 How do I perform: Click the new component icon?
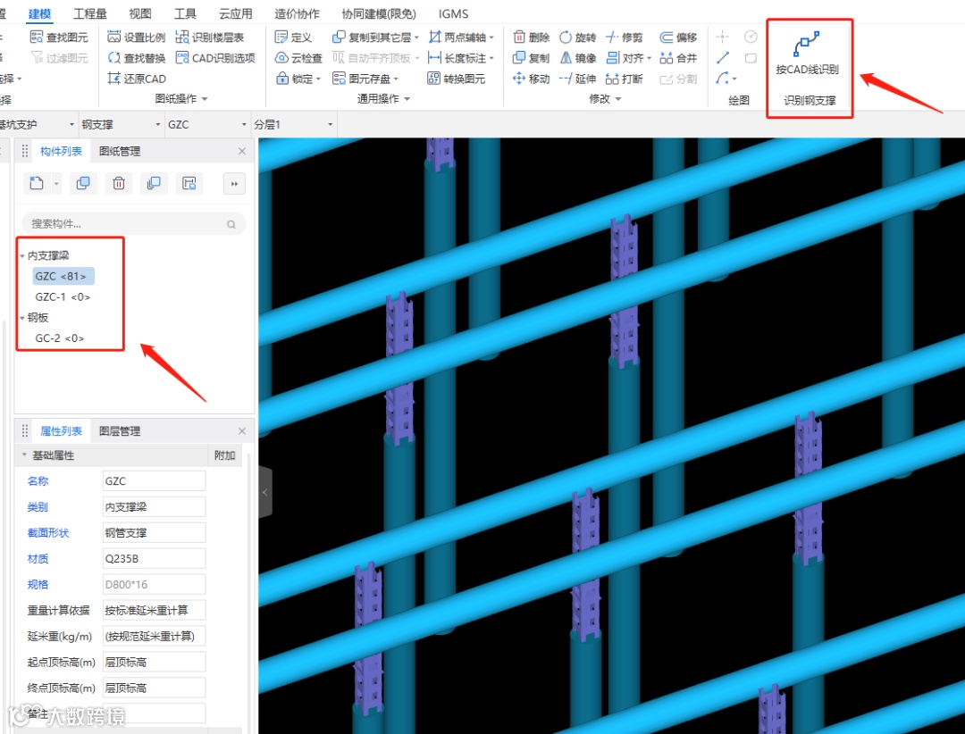click(x=37, y=183)
